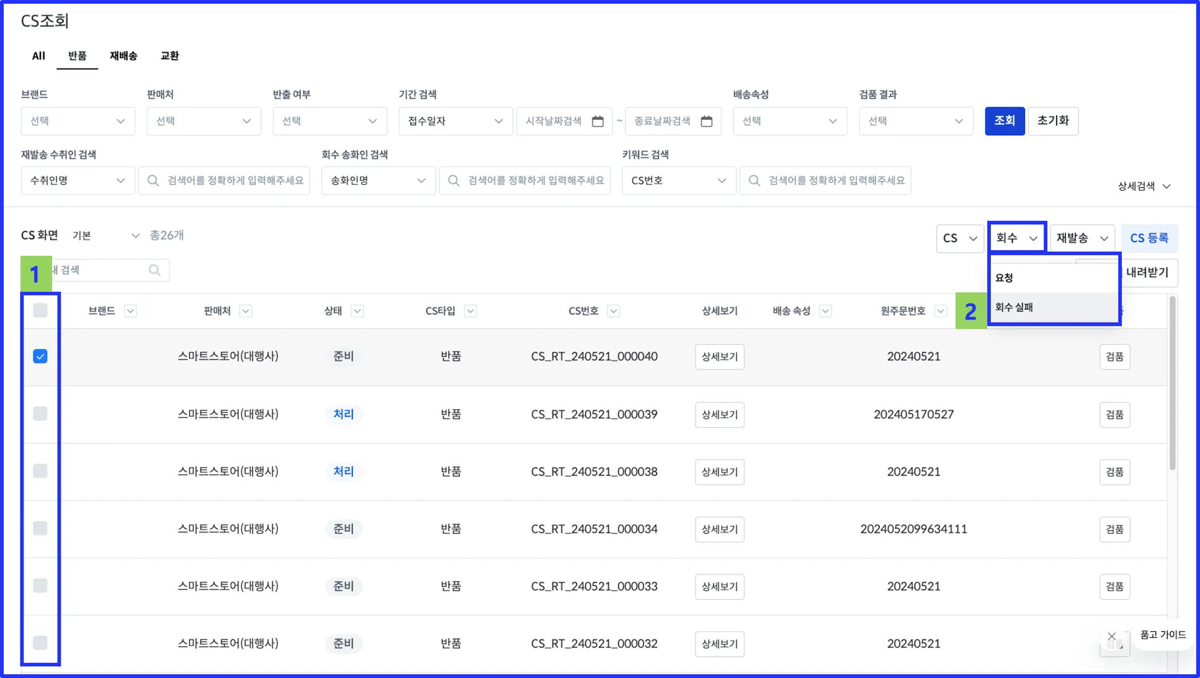The height and width of the screenshot is (678, 1200).
Task: Close the 품고 가이드 popup with X
Action: 1111,636
